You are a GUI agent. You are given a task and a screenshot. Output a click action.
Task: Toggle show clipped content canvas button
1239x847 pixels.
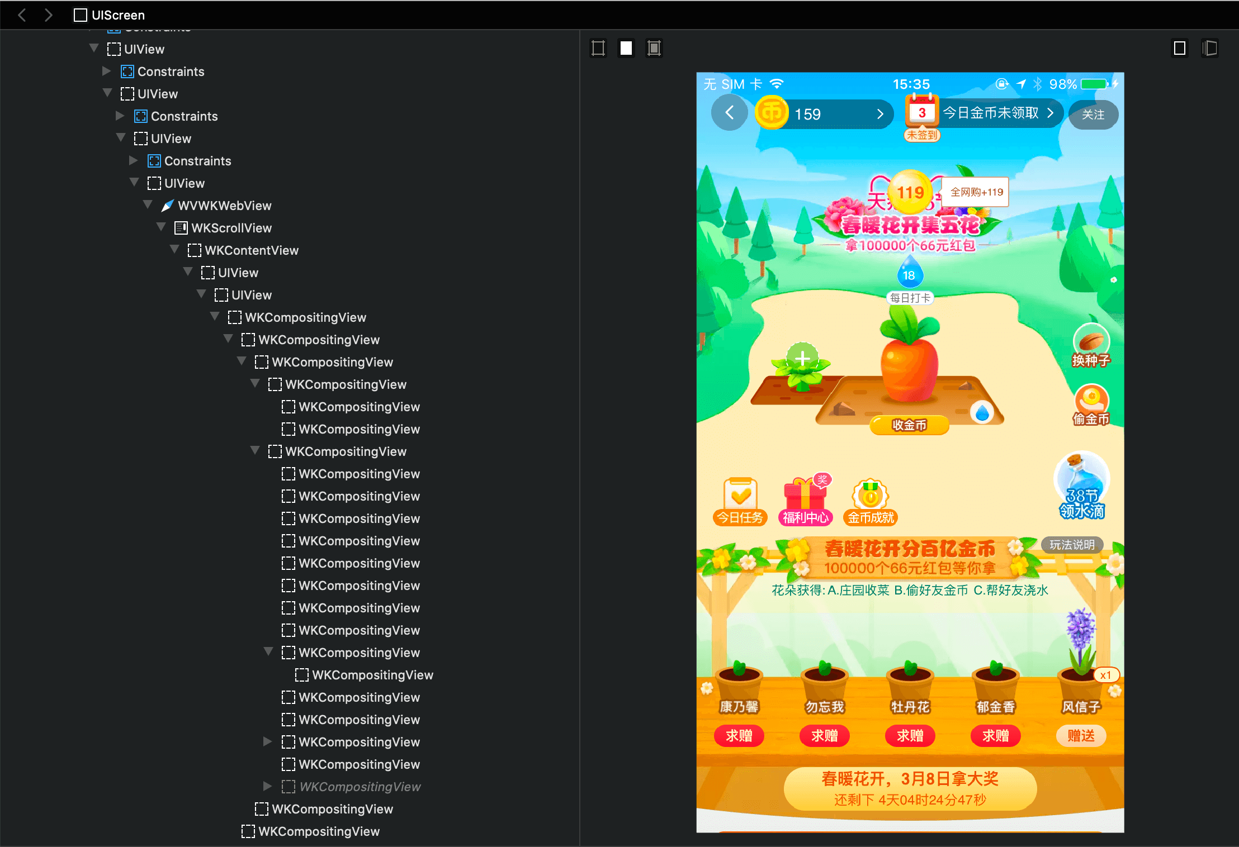pos(598,48)
